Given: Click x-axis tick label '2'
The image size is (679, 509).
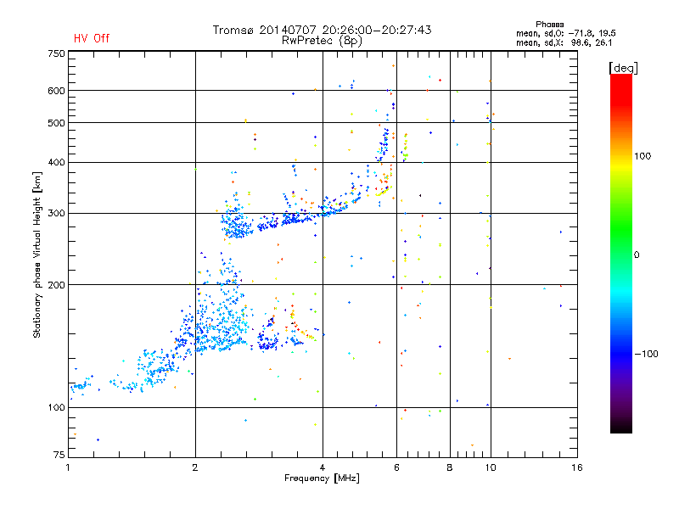Looking at the screenshot, I should click(195, 467).
